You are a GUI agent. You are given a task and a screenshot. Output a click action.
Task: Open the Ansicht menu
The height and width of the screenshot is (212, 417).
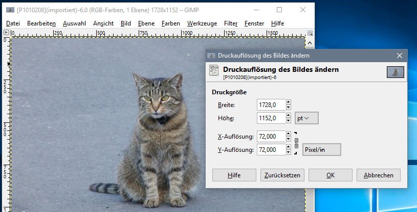tap(103, 23)
